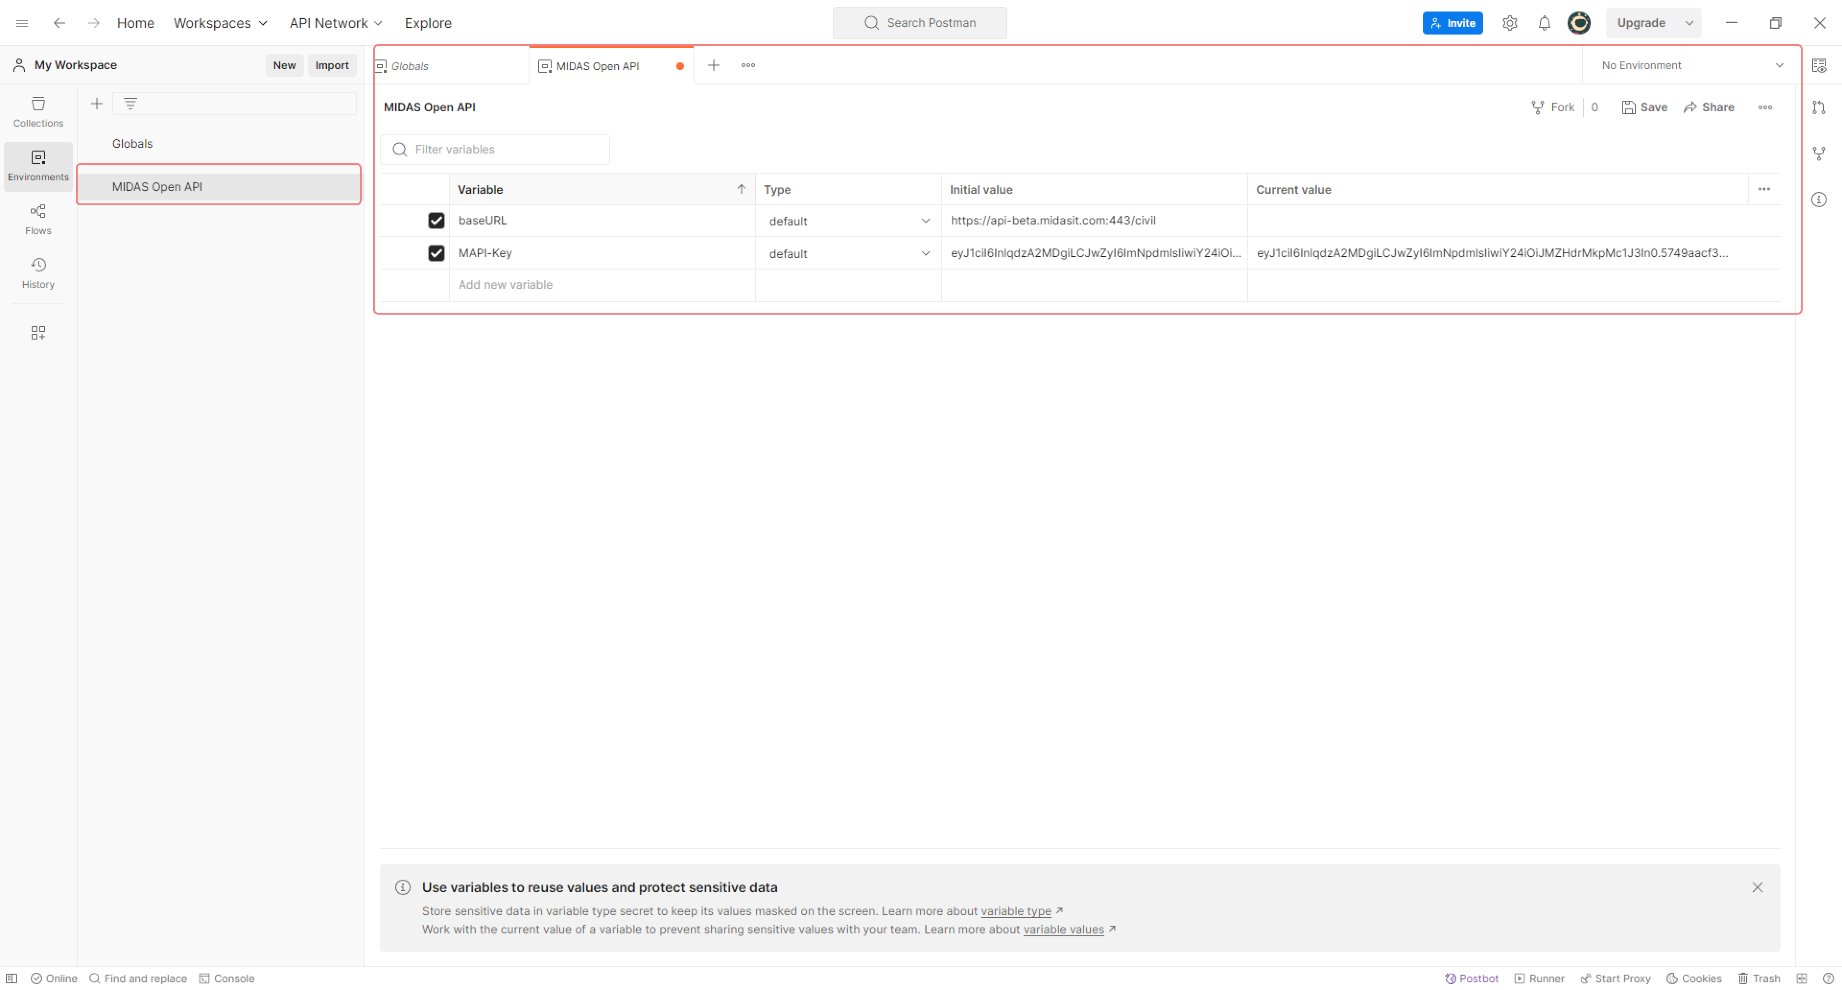Edit baseURL initial value cell

[x=1094, y=220]
